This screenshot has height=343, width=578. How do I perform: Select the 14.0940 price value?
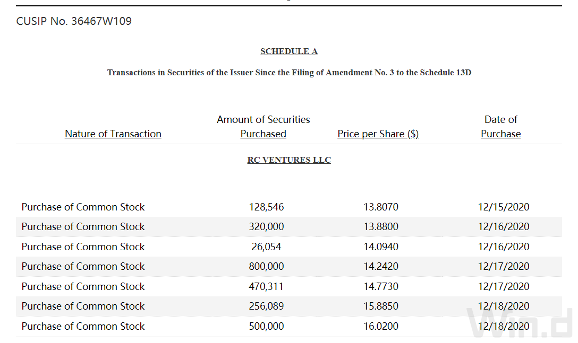pos(381,247)
